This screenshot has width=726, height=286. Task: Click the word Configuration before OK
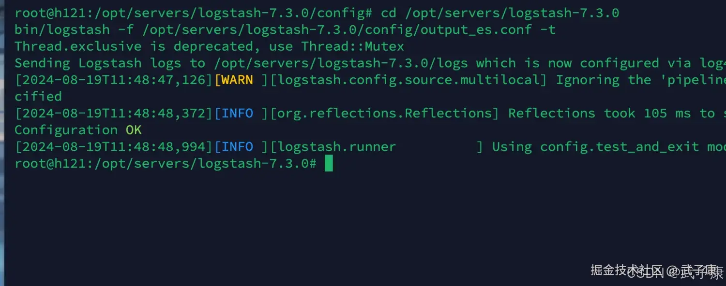pyautogui.click(x=66, y=130)
